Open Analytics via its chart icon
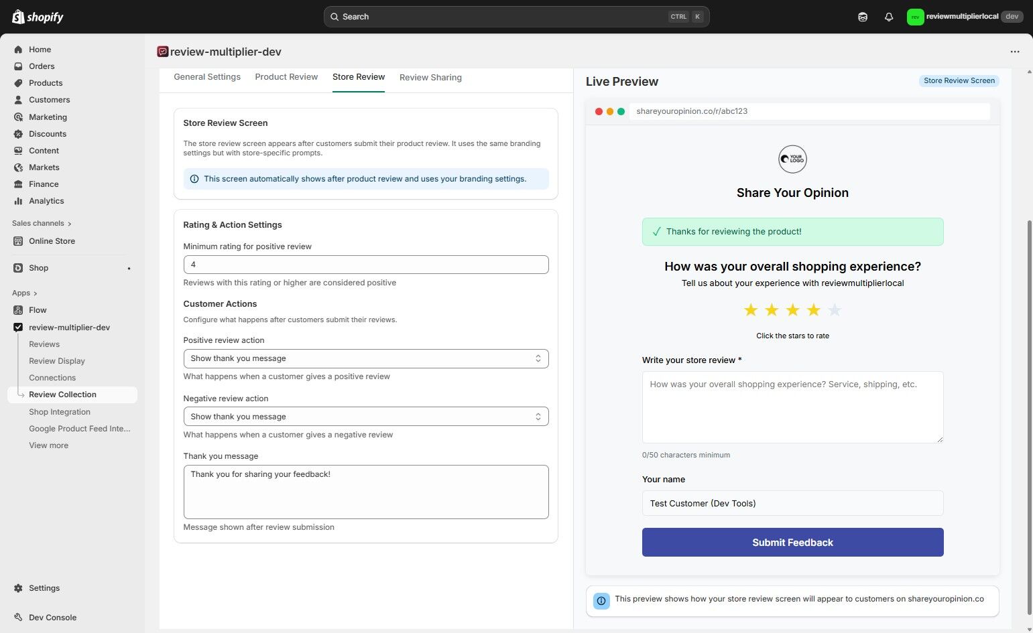Viewport: 1033px width, 633px height. click(18, 201)
